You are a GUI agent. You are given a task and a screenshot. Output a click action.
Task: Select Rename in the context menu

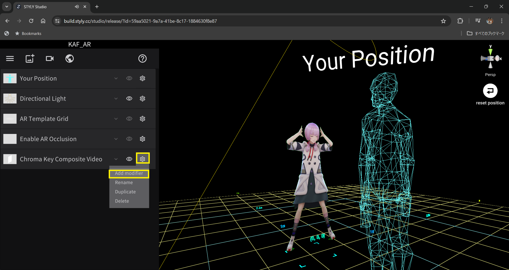[x=124, y=183]
